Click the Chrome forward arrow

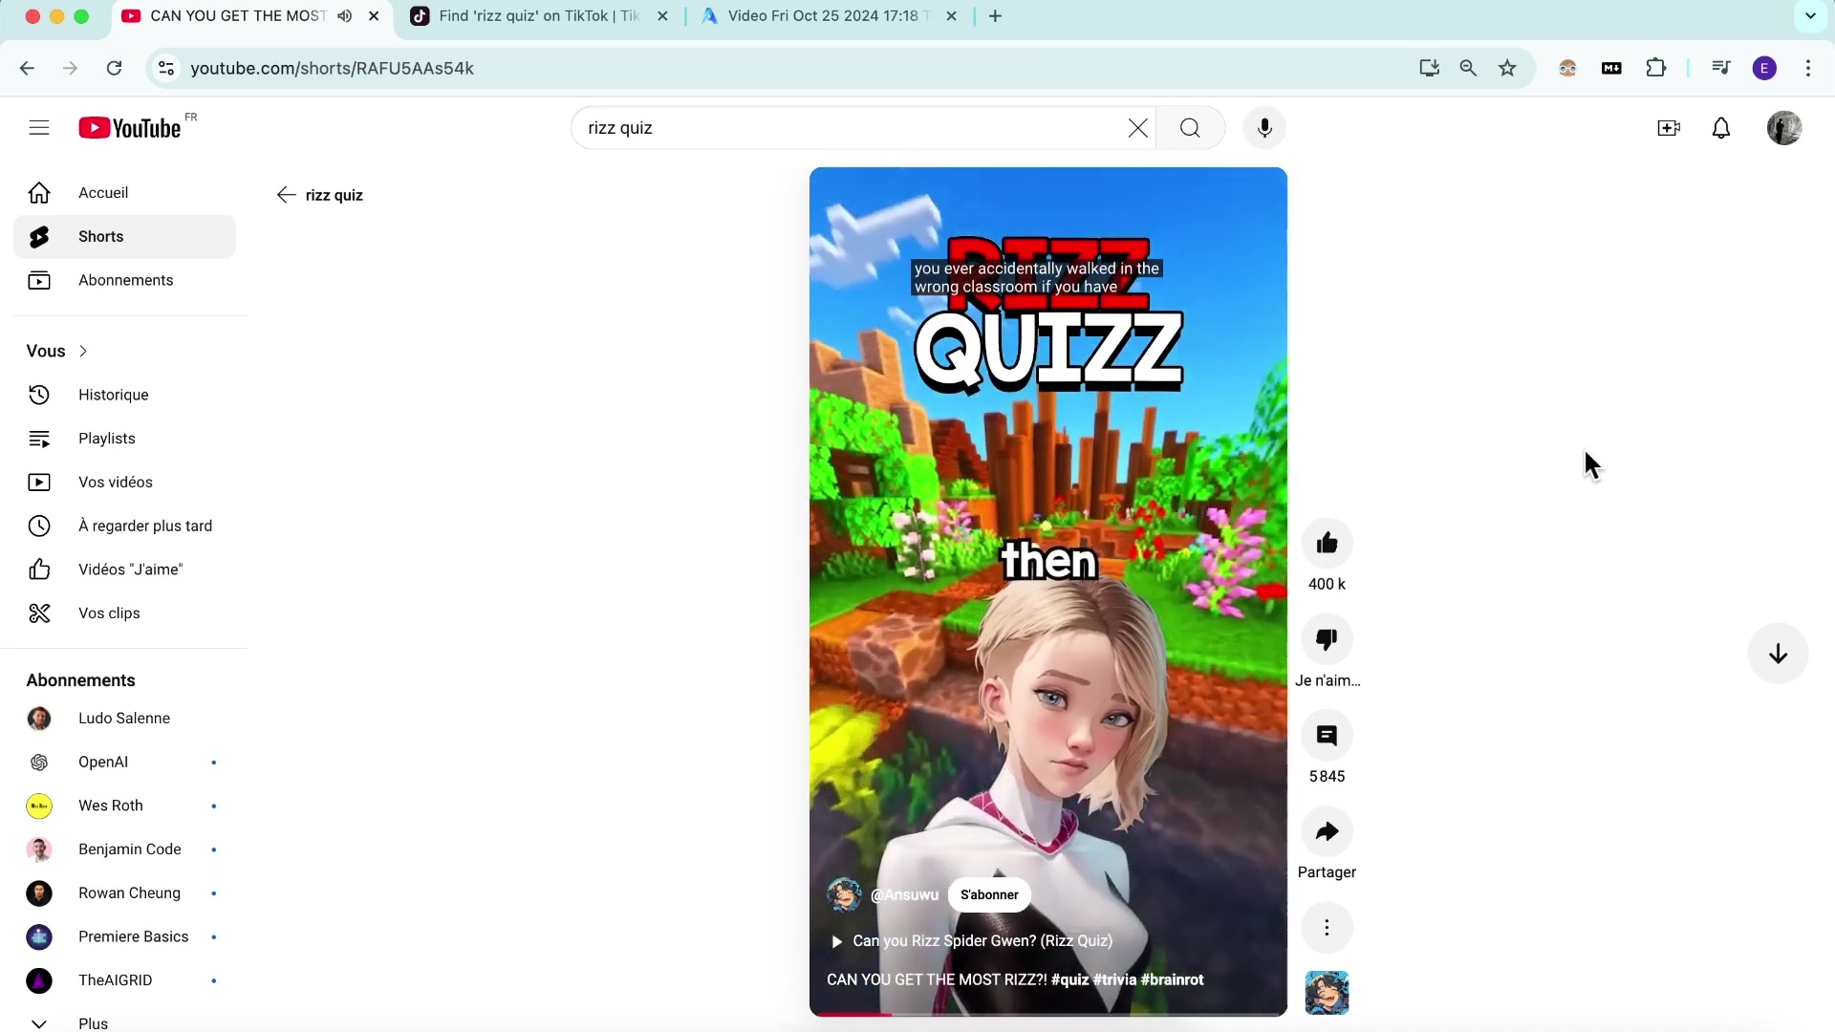pyautogui.click(x=70, y=68)
